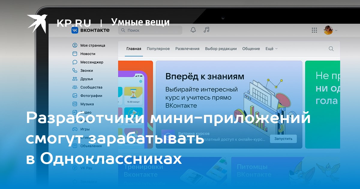Open the Развлечения tab

tap(187, 49)
